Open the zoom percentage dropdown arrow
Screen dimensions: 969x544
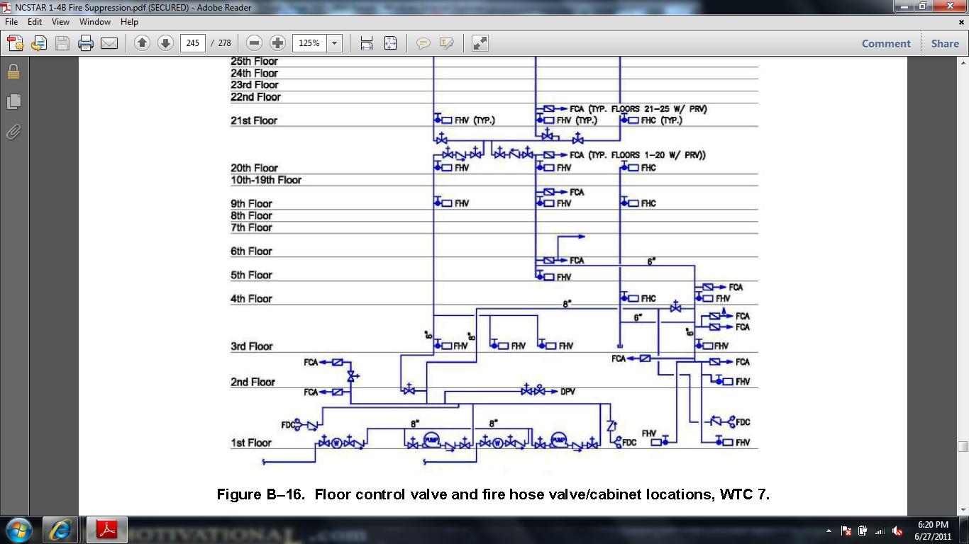pyautogui.click(x=334, y=43)
